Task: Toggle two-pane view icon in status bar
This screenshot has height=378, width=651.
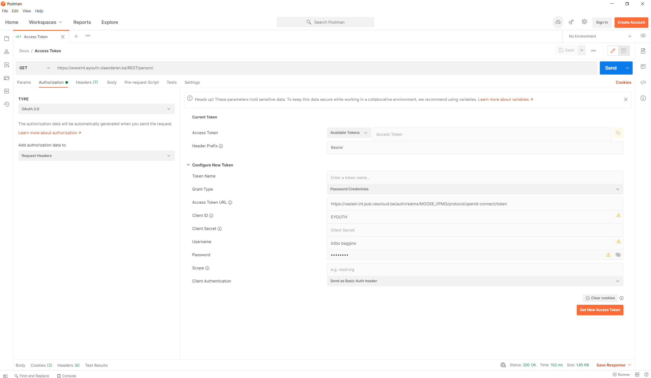Action: [637, 375]
